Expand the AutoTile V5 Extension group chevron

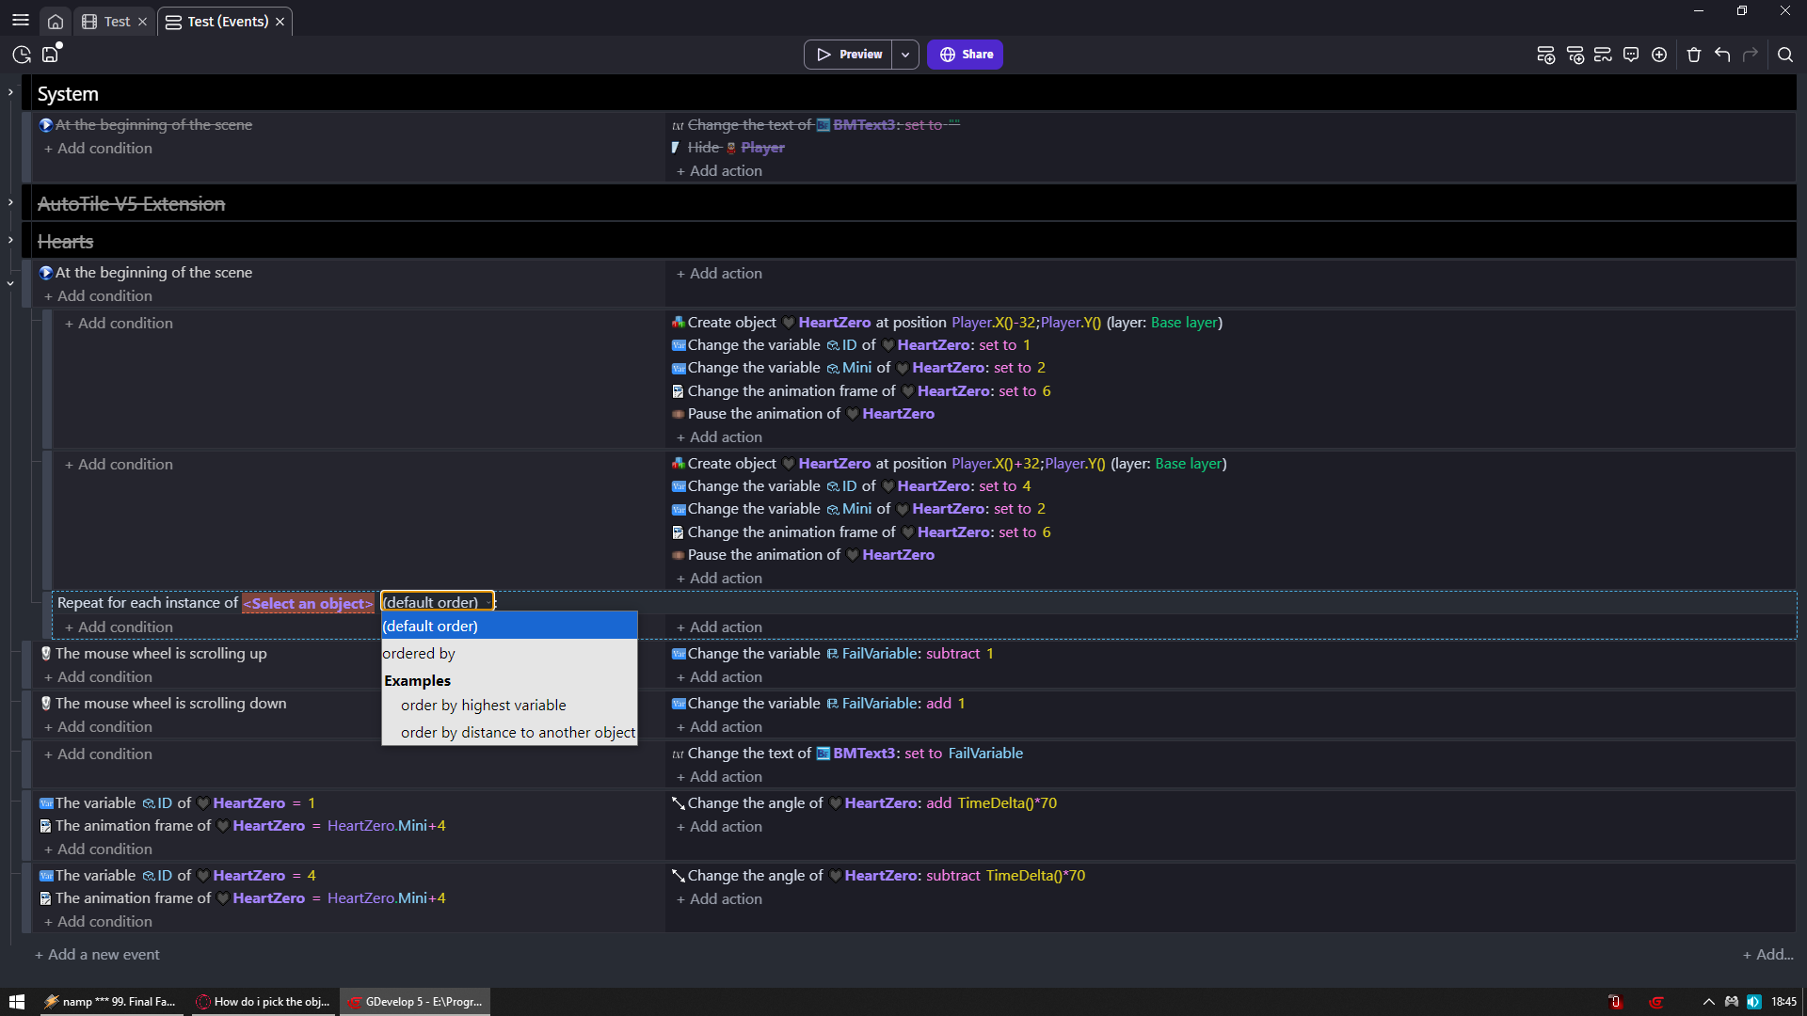[x=10, y=202]
